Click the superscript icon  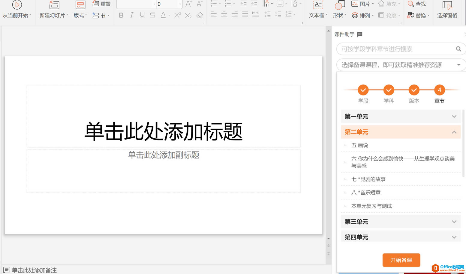tap(177, 15)
